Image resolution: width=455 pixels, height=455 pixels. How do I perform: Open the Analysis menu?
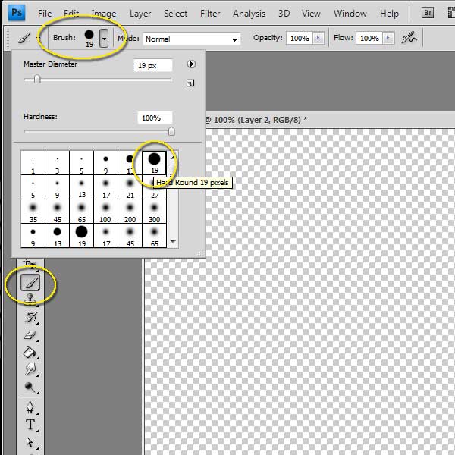coord(249,14)
